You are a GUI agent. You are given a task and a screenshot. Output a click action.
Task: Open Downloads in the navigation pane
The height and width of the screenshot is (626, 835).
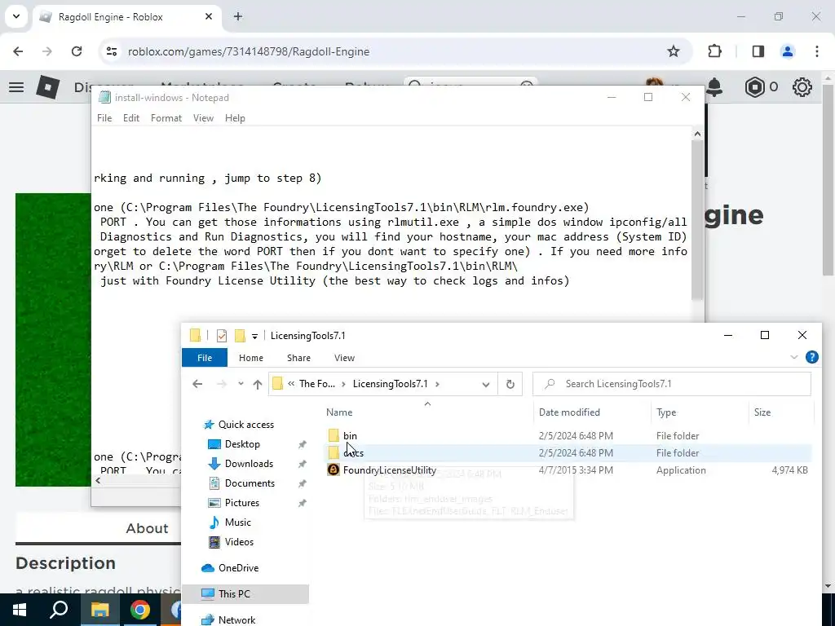249,464
